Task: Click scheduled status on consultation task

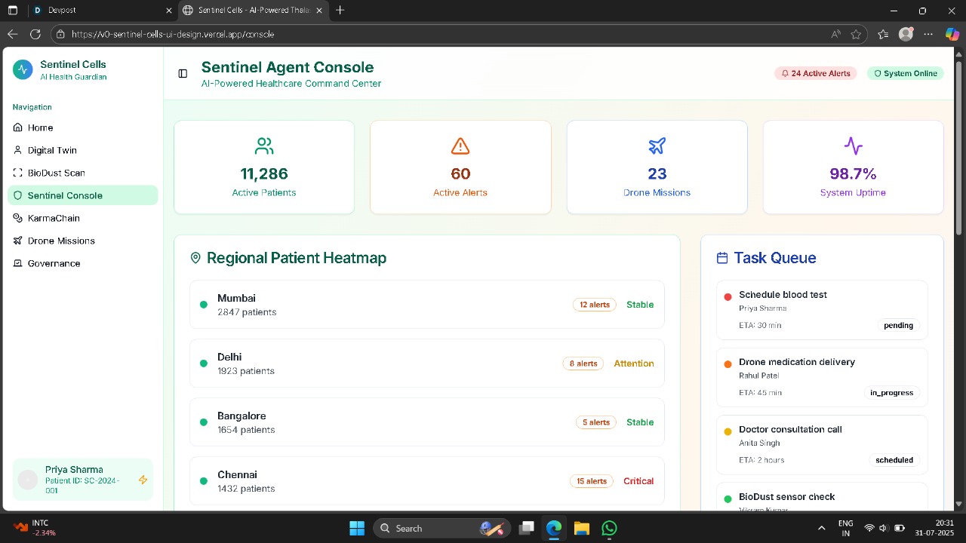Action: click(x=894, y=460)
